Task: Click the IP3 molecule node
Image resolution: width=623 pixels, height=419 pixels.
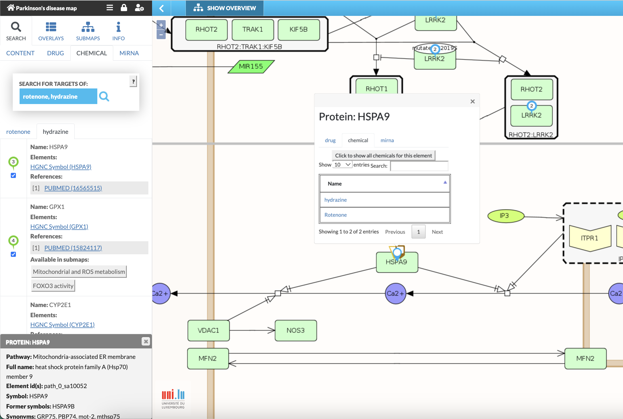Action: point(506,216)
